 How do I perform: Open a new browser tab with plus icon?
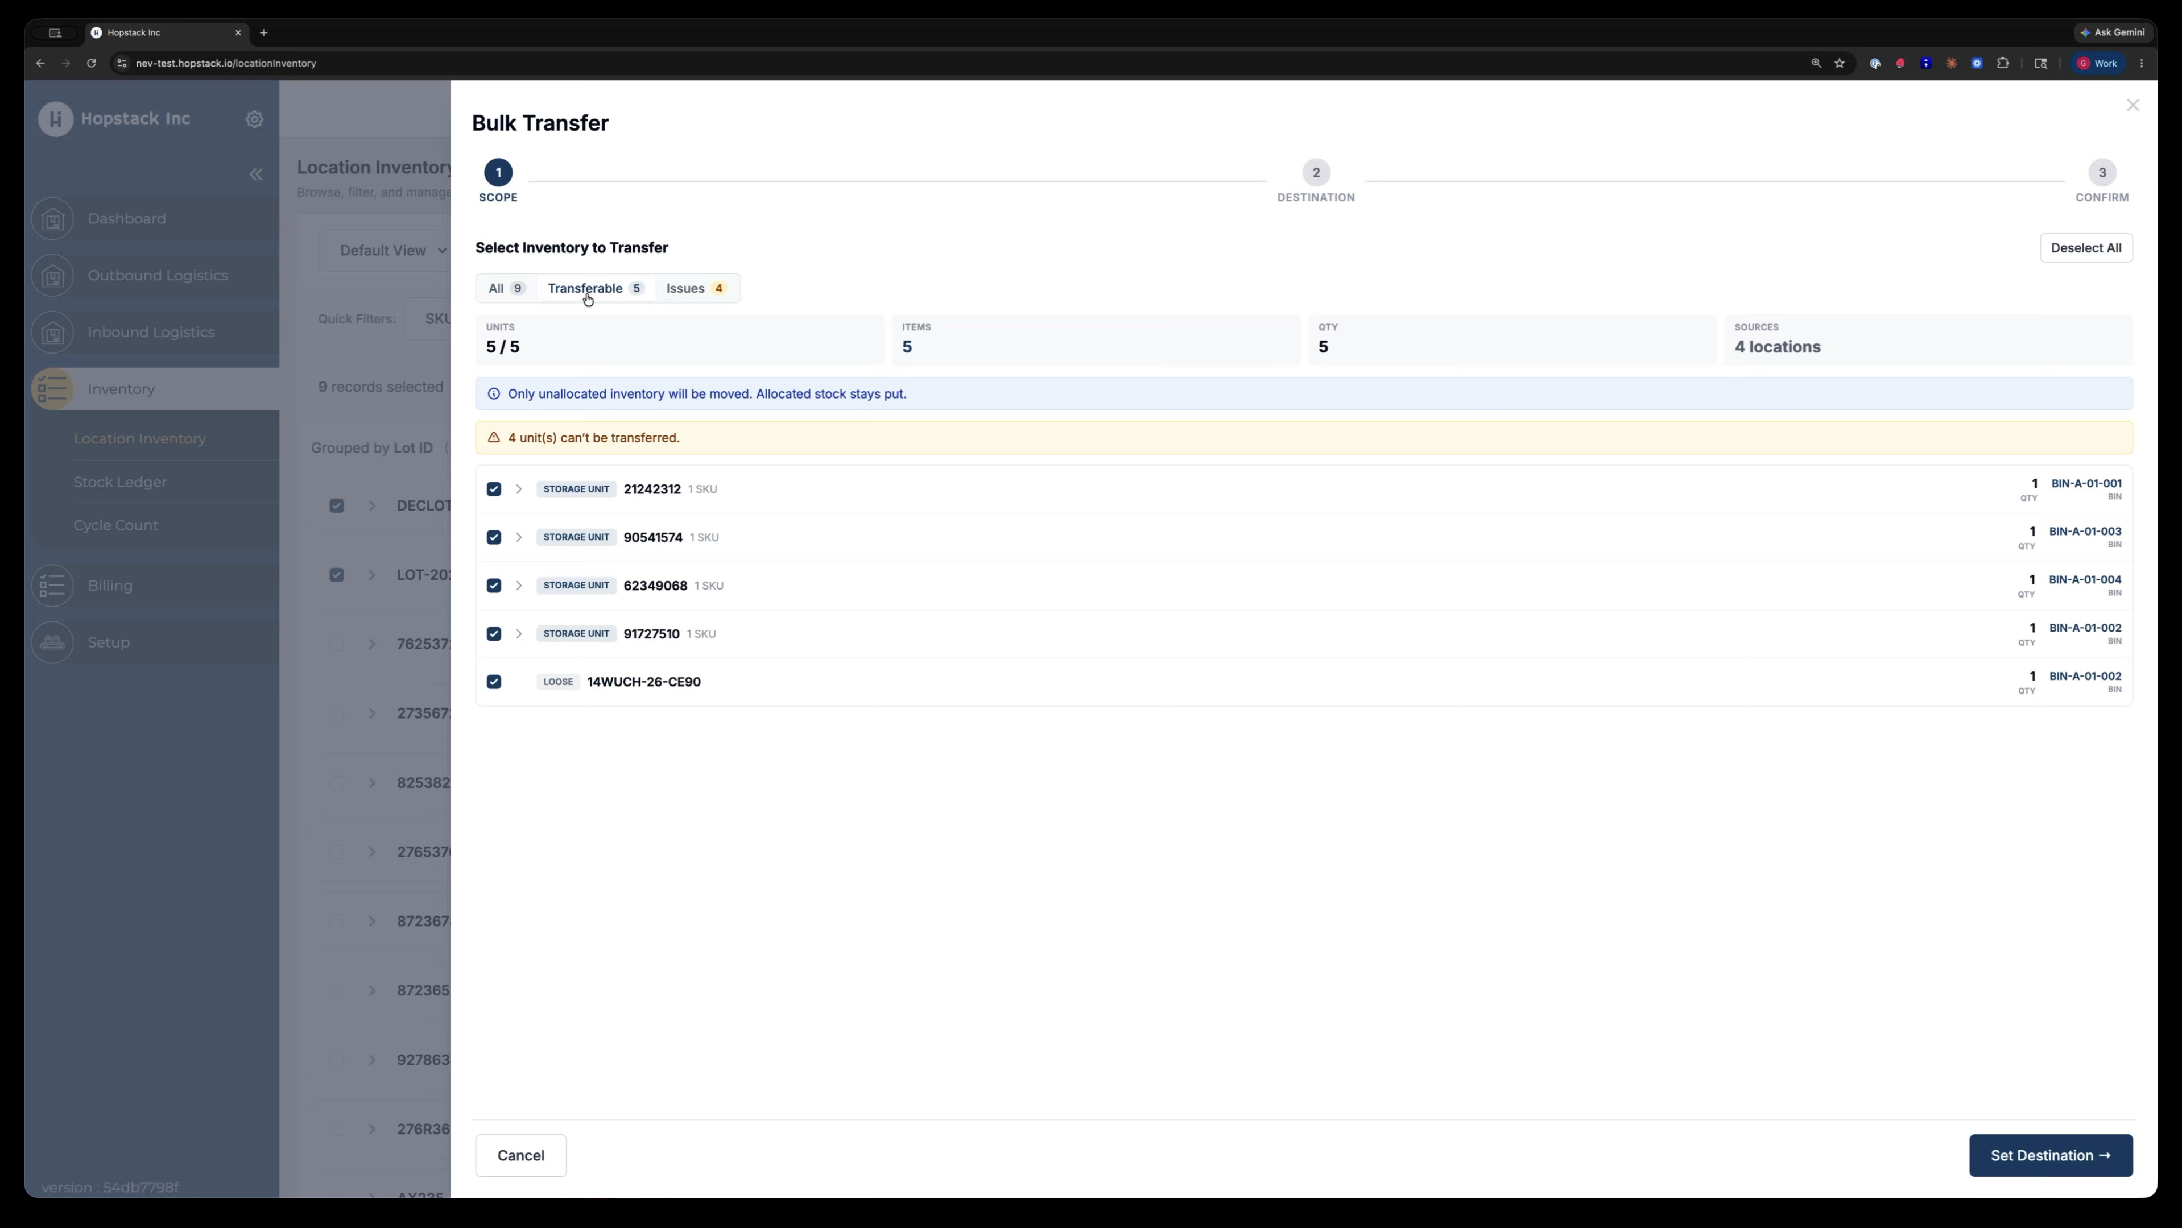click(x=263, y=33)
